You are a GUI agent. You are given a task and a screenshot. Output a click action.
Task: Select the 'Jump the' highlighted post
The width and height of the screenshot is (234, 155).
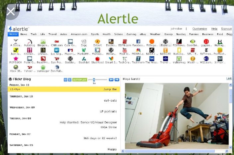(x=64, y=89)
